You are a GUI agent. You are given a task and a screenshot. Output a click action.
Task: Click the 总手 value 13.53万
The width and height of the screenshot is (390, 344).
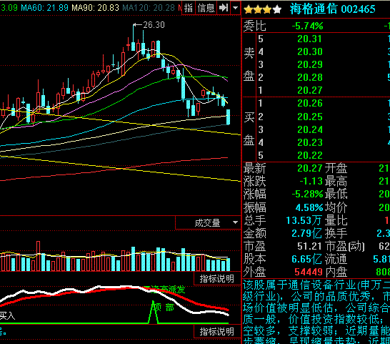click(x=304, y=220)
